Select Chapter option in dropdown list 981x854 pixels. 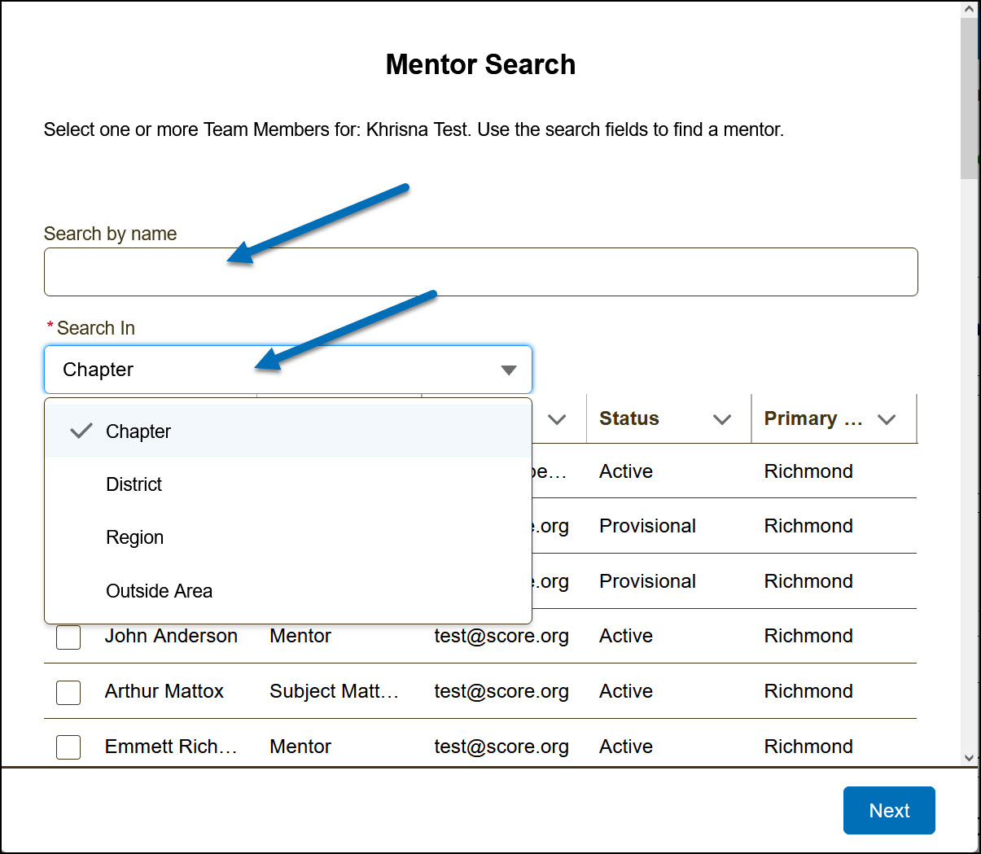pos(138,431)
